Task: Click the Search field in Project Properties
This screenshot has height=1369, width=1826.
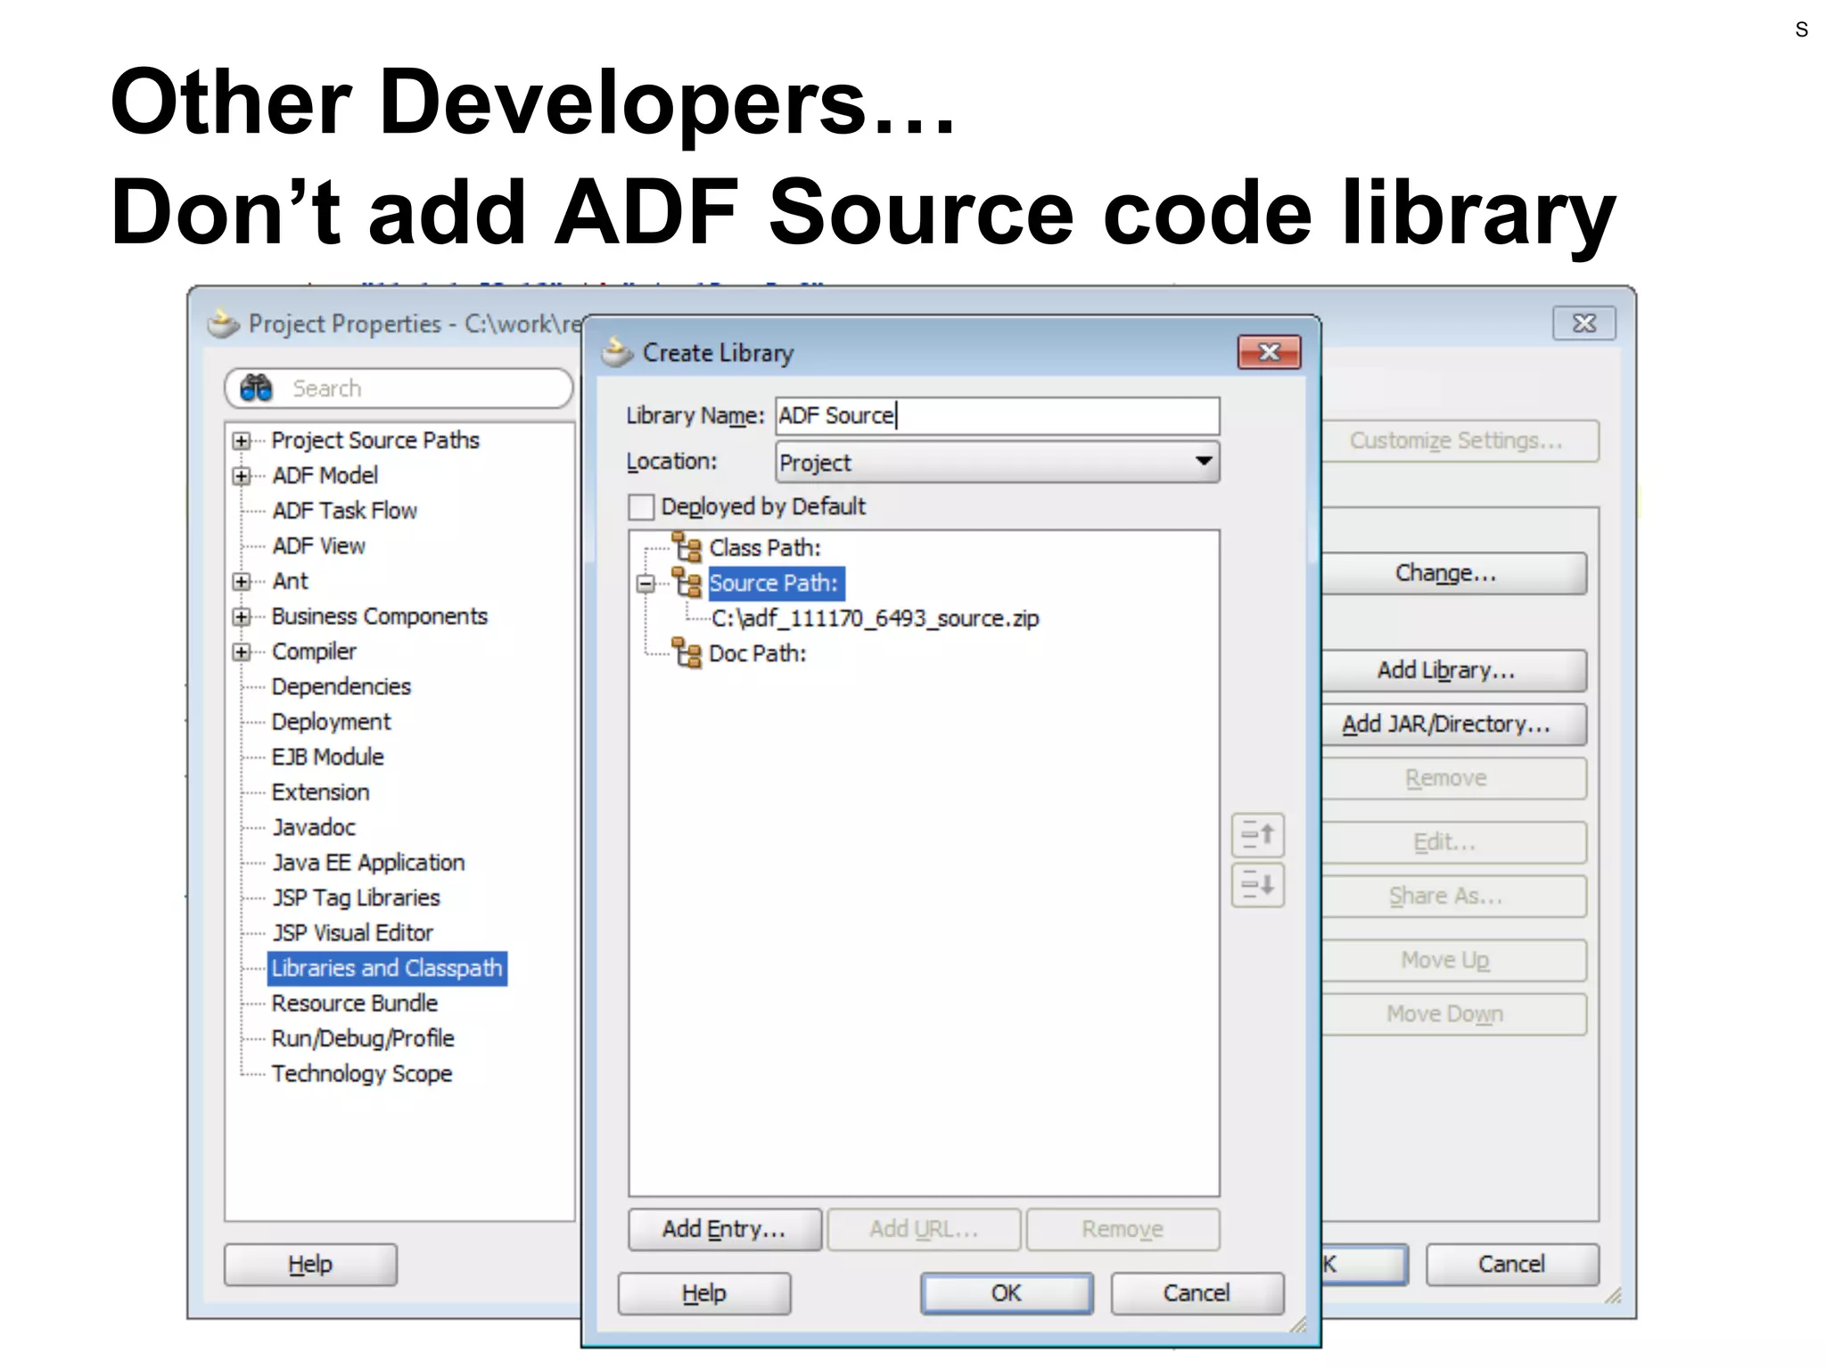Action: click(x=399, y=389)
